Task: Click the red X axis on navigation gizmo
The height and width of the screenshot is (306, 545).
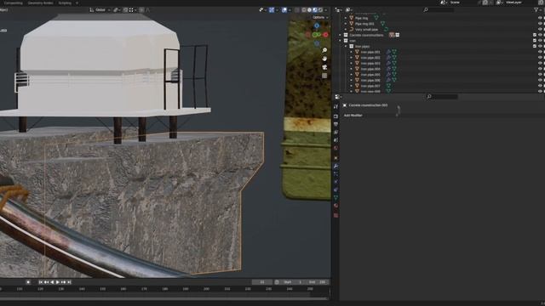Action: (325, 35)
